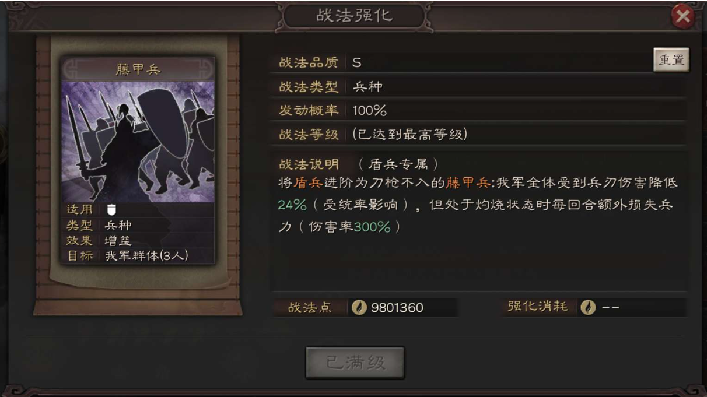Click the orange 藤甲兵 keyword in description
Screen dimensions: 707x397
tap(468, 183)
